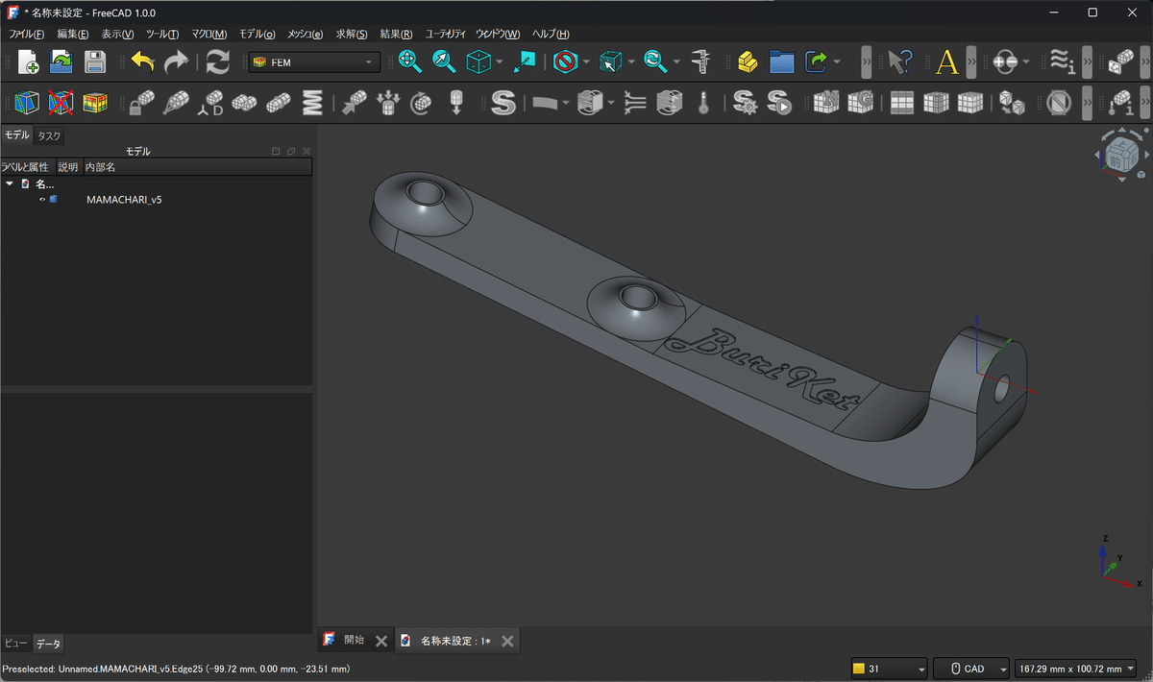Select MAMACHARI_v5 in the model tree
1153x682 pixels.
tap(124, 200)
